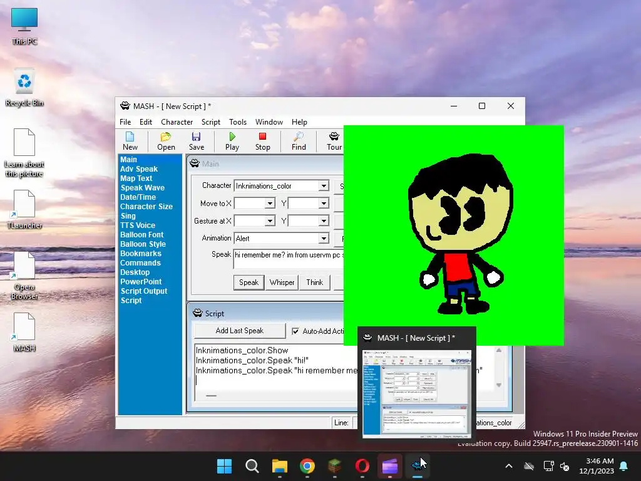
Task: Click the Speak text input field
Action: 289,259
